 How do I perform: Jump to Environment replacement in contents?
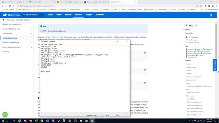(193, 77)
